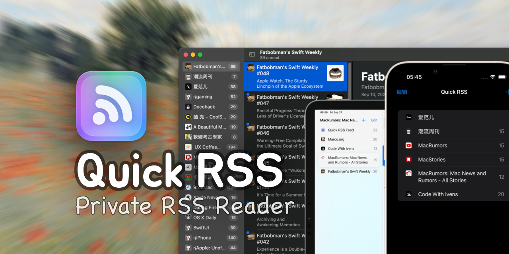Open r/iPhone feed in Mac sidebar
509x254 pixels.
click(211, 238)
